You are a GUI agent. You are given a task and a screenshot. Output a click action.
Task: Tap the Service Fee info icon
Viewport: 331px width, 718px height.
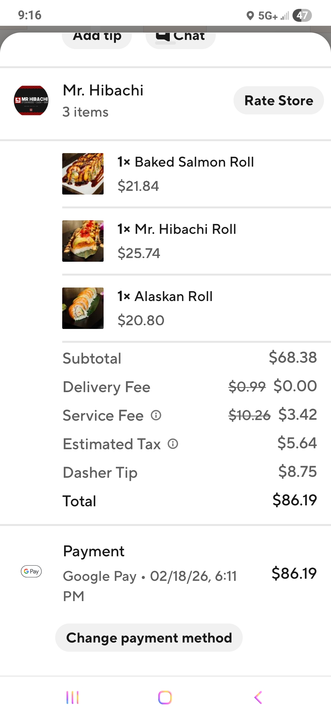pyautogui.click(x=156, y=415)
